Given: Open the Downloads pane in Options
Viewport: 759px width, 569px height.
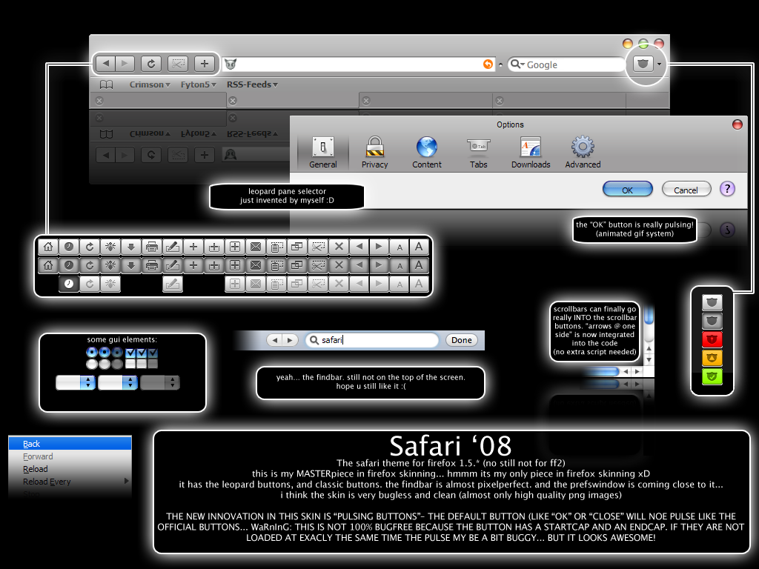Looking at the screenshot, I should click(x=531, y=150).
